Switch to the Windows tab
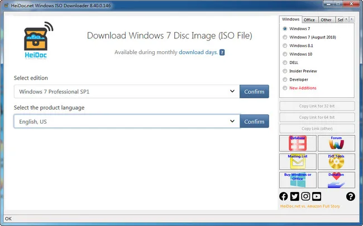Viewport: 363px width, 226px height. [290, 19]
